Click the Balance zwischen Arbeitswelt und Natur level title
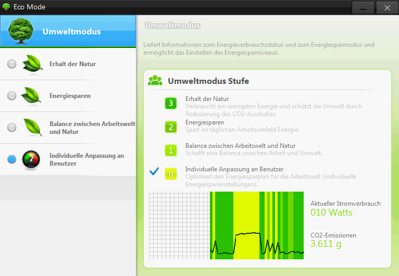 tap(240, 146)
